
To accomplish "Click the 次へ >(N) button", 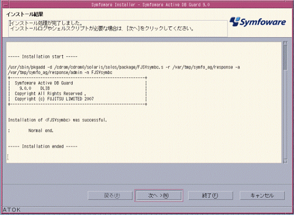I will [x=158, y=195].
